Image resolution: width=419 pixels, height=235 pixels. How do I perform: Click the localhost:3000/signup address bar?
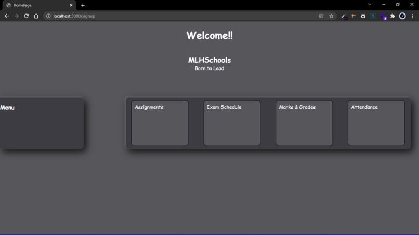[190, 16]
